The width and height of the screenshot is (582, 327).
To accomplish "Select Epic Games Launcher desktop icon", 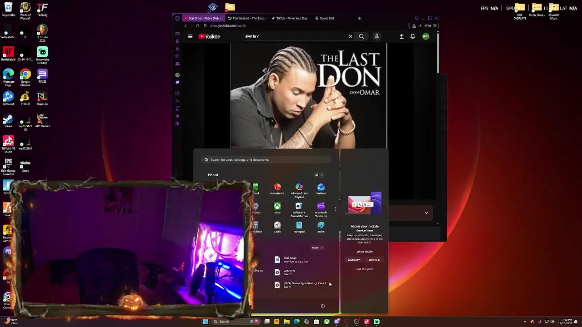I will coord(8,167).
